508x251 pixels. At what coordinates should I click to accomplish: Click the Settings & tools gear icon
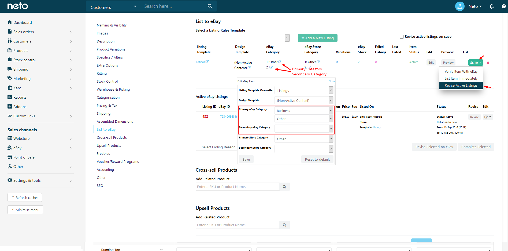(10, 180)
